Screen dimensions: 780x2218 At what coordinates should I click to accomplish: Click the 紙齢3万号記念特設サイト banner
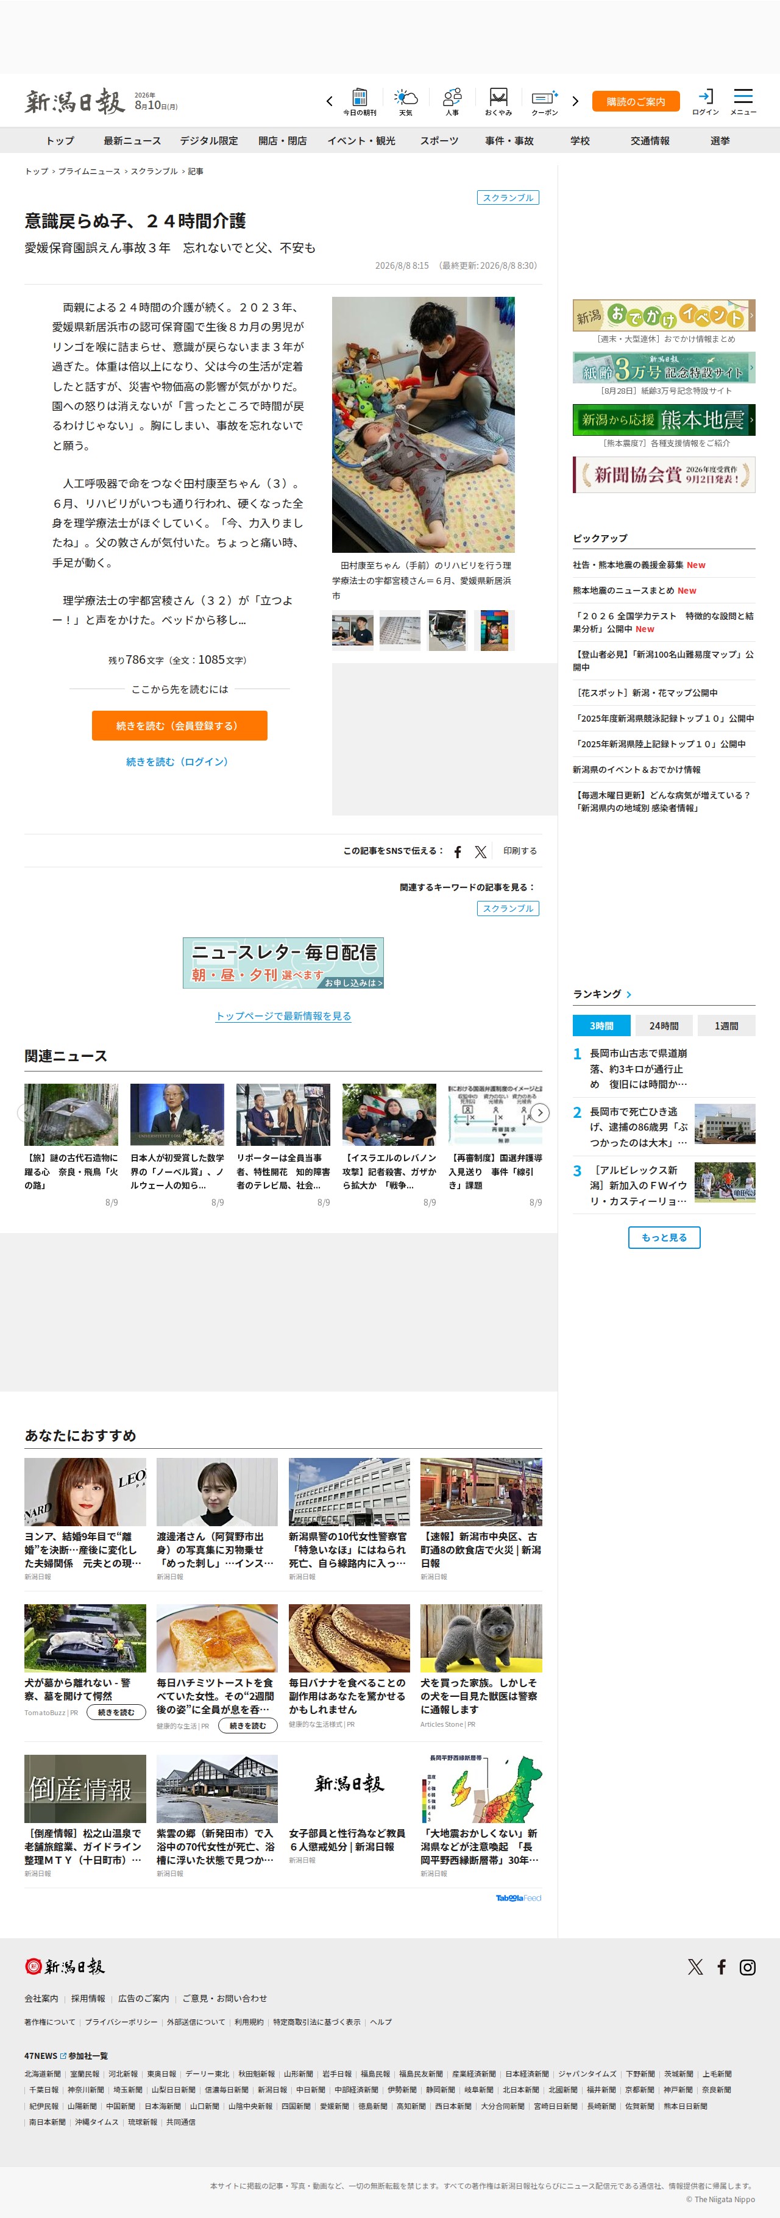pos(664,368)
